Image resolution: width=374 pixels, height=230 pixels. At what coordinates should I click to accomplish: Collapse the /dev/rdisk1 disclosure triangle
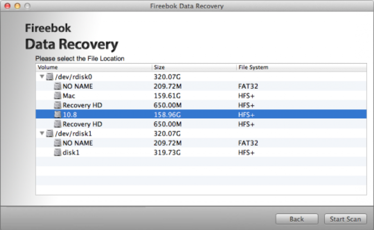[42, 133]
